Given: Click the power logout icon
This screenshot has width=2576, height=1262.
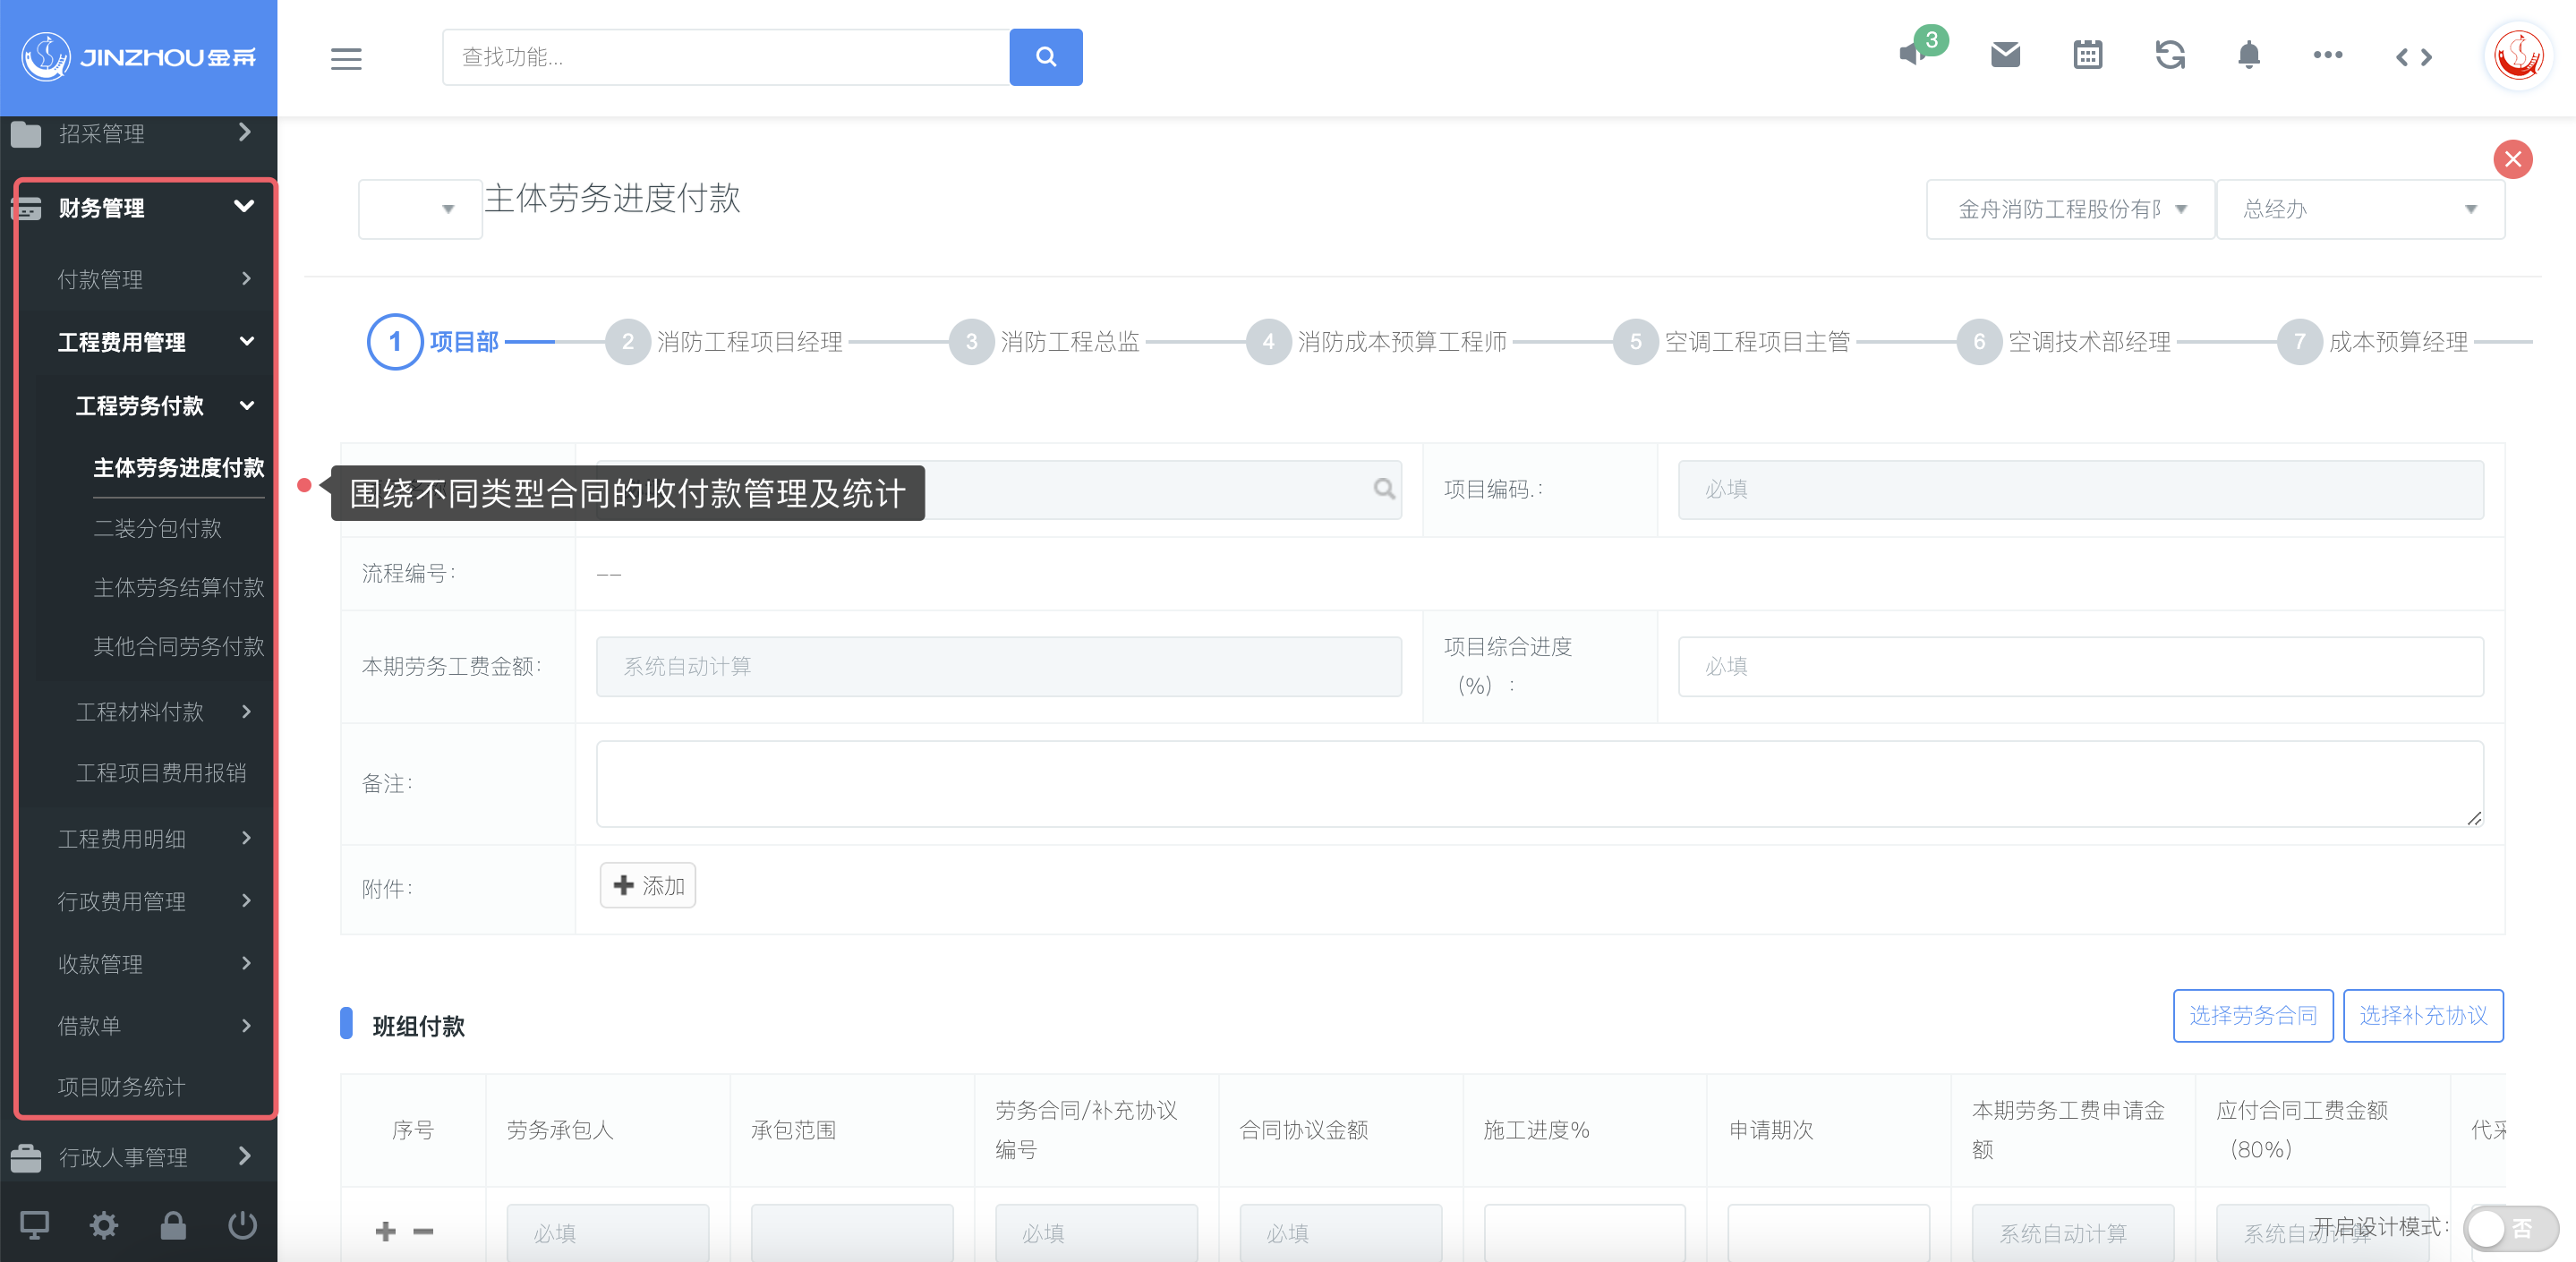Looking at the screenshot, I should coord(242,1225).
